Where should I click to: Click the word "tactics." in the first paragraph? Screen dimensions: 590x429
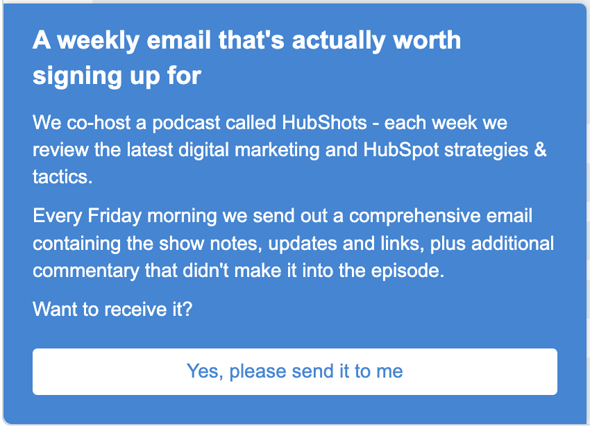62,176
